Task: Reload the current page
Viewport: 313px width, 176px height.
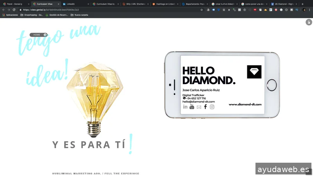Action: [x=14, y=10]
